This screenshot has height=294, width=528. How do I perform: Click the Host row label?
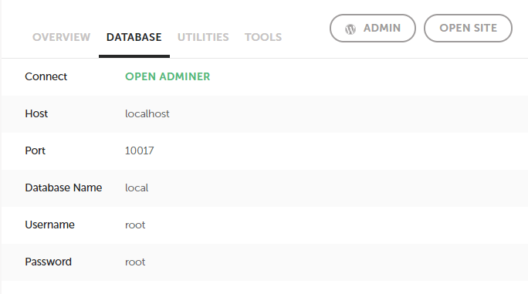[x=36, y=113]
